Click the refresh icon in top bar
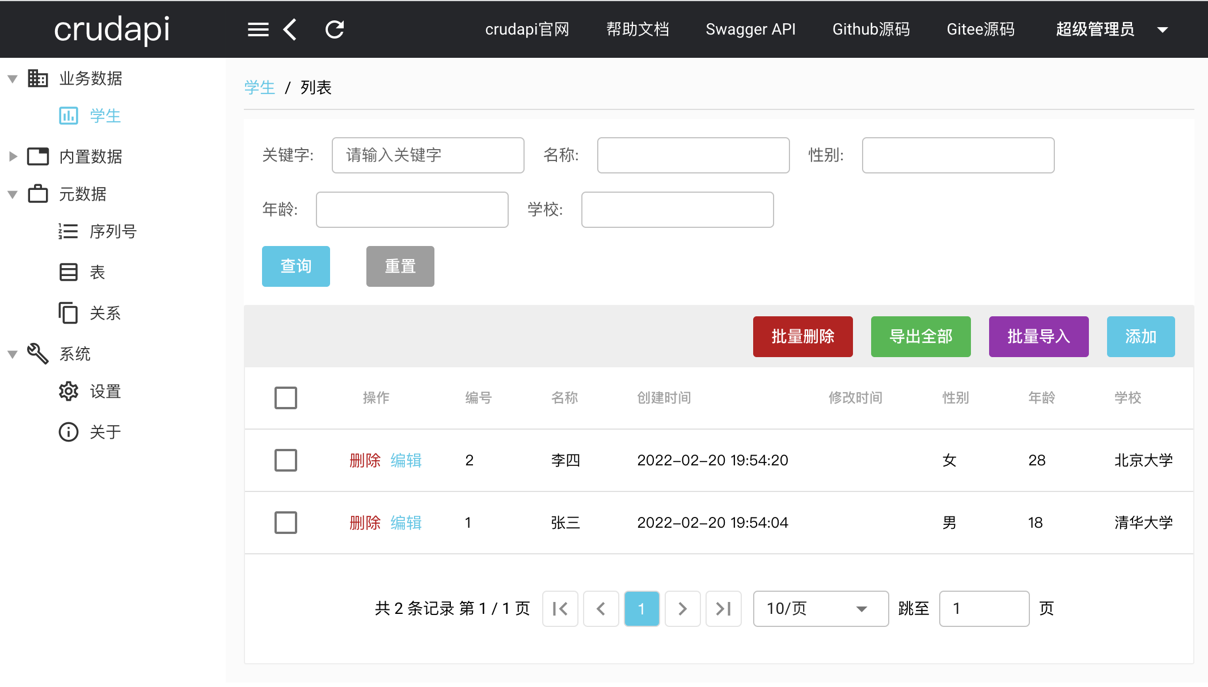The image size is (1208, 687). (335, 29)
